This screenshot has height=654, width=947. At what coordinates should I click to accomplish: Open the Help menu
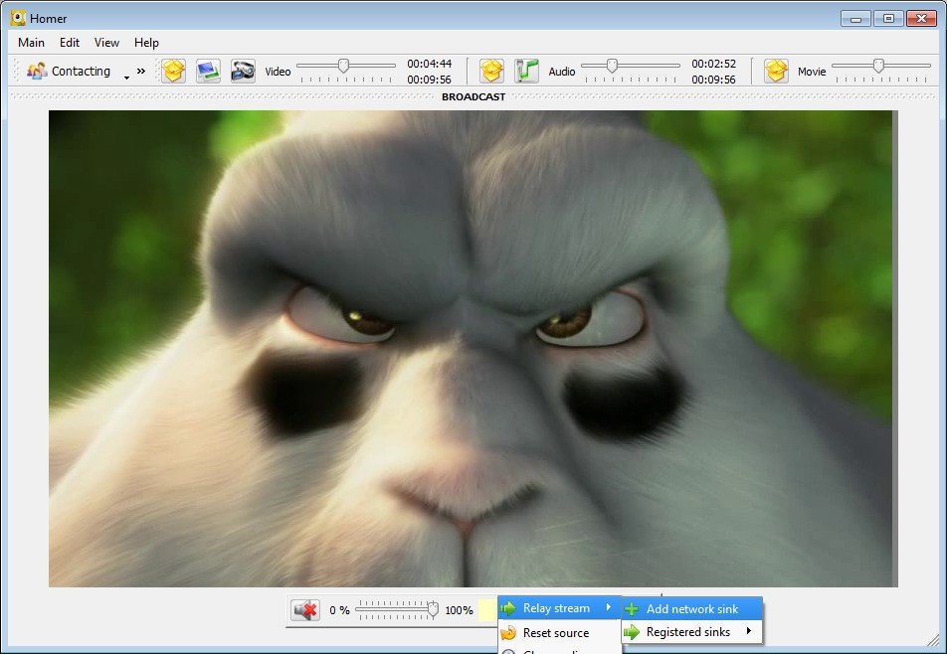tap(146, 42)
